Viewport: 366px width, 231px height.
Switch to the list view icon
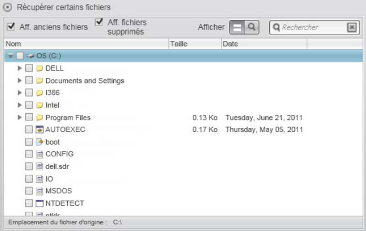[237, 27]
